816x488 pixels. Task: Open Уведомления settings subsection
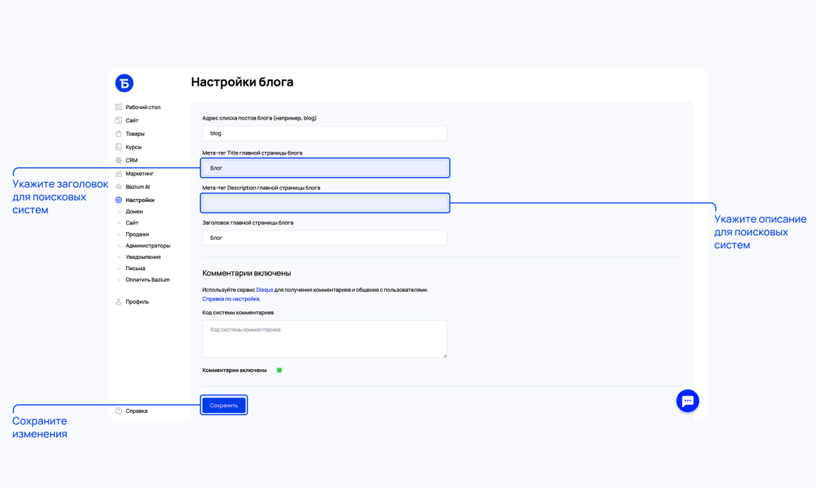coord(143,257)
